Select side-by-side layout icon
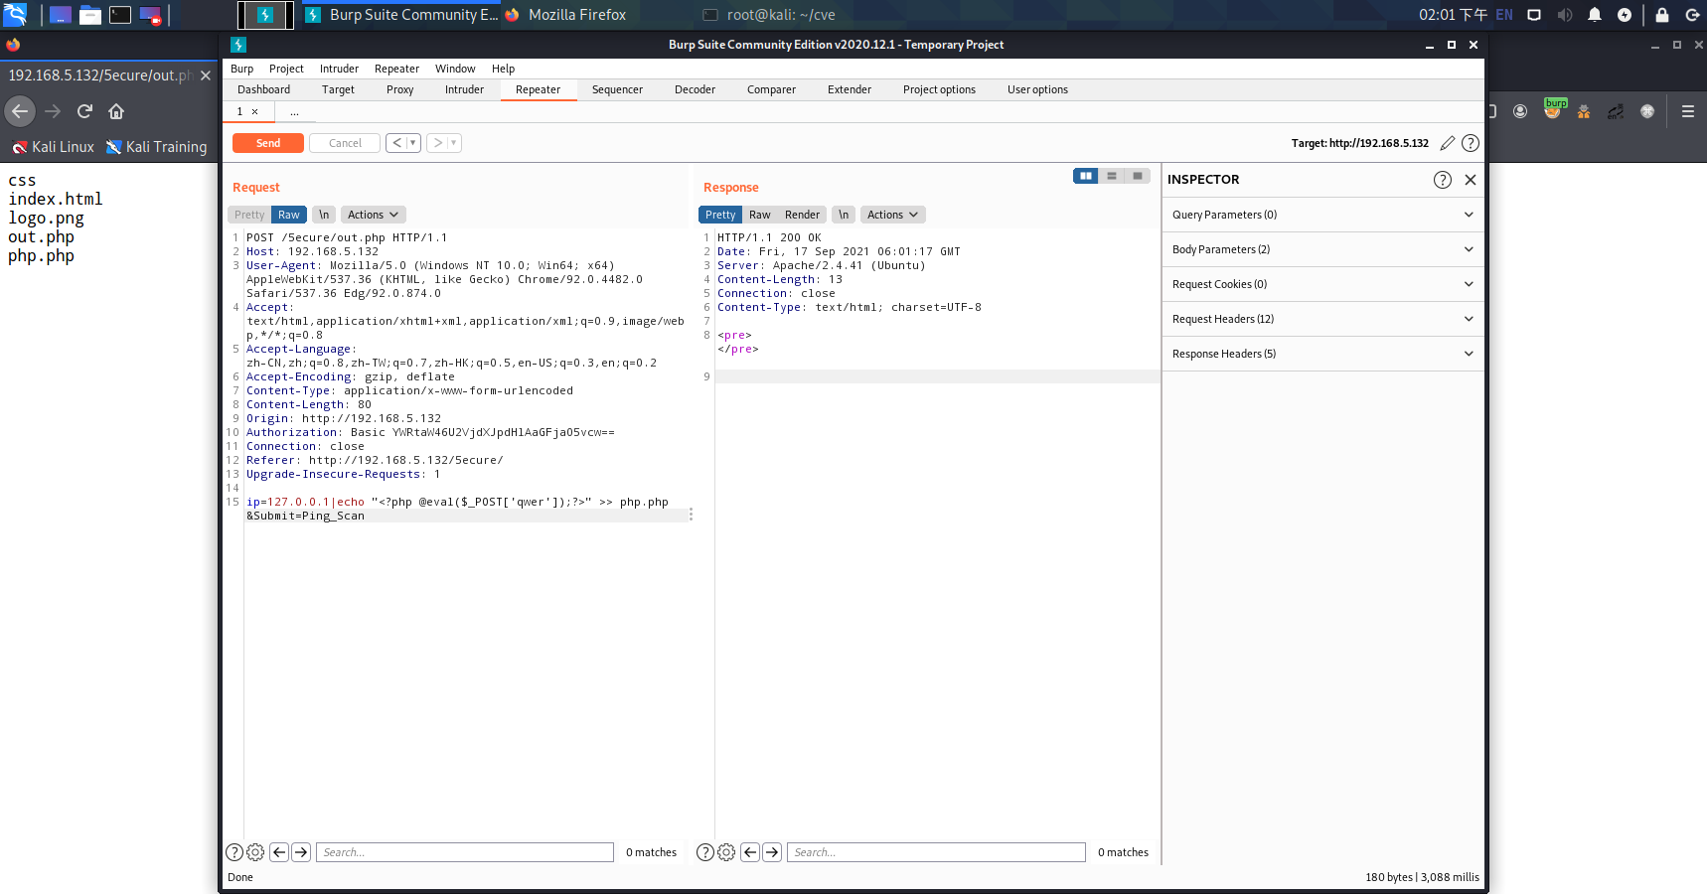The width and height of the screenshot is (1707, 894). pos(1086,176)
